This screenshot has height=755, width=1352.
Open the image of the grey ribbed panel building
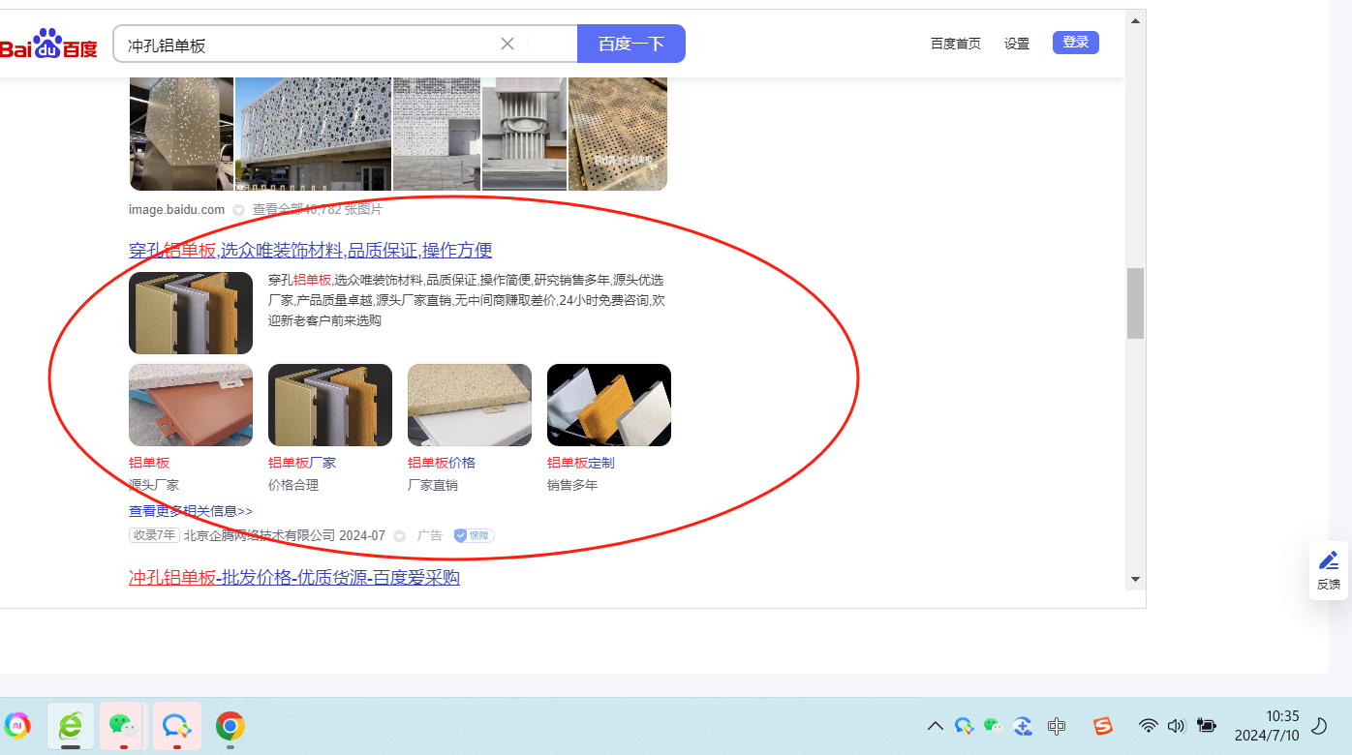point(524,134)
